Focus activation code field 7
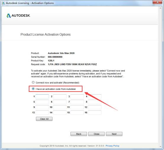This screenshot has width=164, height=150. (77, 102)
